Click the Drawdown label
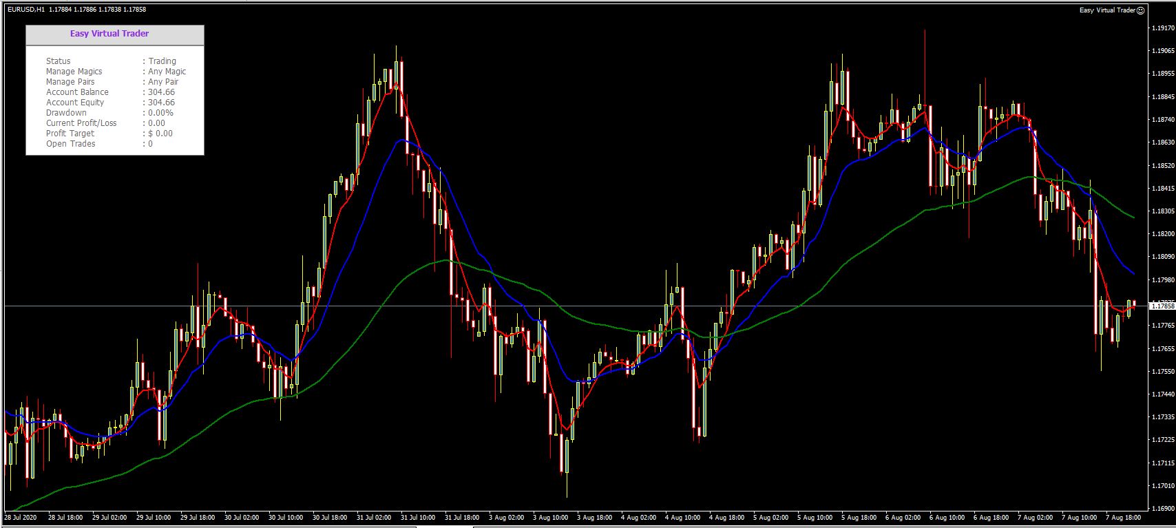The width and height of the screenshot is (1176, 528). pos(66,113)
